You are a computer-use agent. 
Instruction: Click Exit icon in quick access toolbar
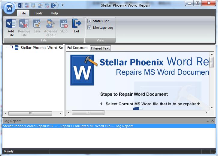click(x=53, y=5)
